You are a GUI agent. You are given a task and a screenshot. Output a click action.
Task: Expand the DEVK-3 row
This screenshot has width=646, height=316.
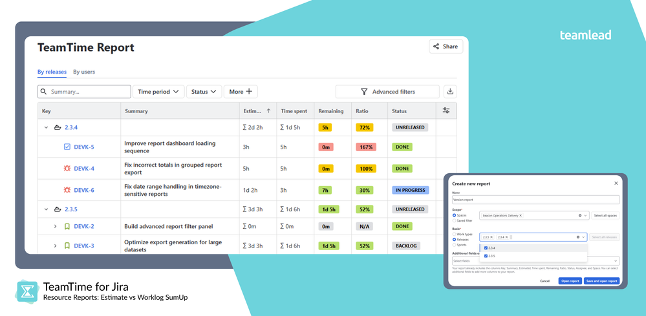pyautogui.click(x=55, y=246)
